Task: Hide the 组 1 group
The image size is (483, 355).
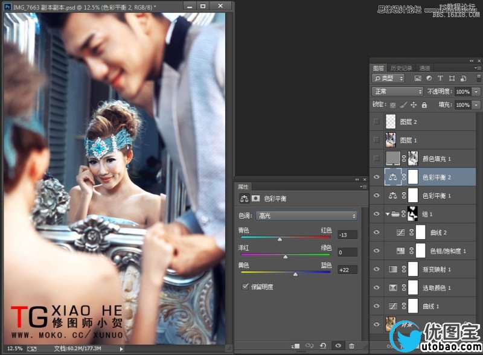Action: pyautogui.click(x=376, y=214)
